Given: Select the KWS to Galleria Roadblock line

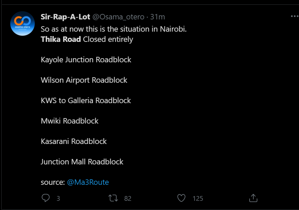Looking at the screenshot, I should [86, 100].
